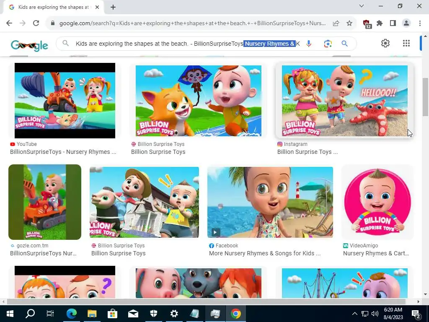Click the horizontal scrollbar right arrow
This screenshot has width=429, height=322.
pyautogui.click(x=419, y=301)
